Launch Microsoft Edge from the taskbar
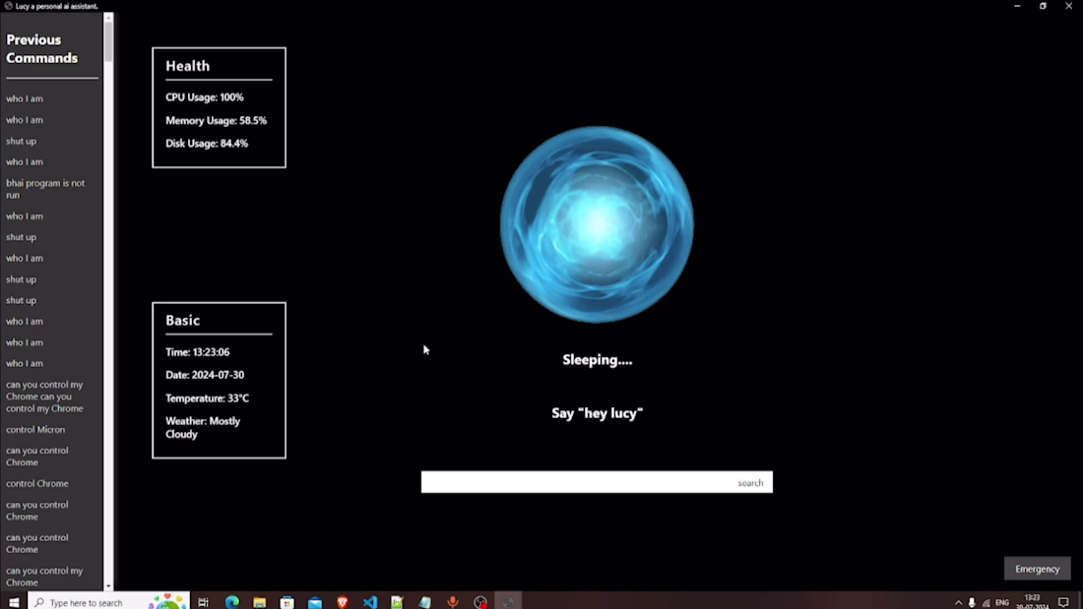 click(232, 602)
